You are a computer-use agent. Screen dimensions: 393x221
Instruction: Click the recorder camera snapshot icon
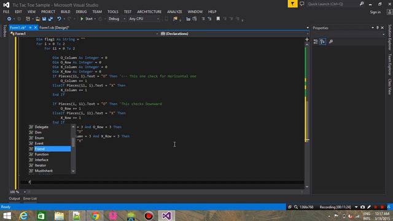pyautogui.click(x=362, y=207)
